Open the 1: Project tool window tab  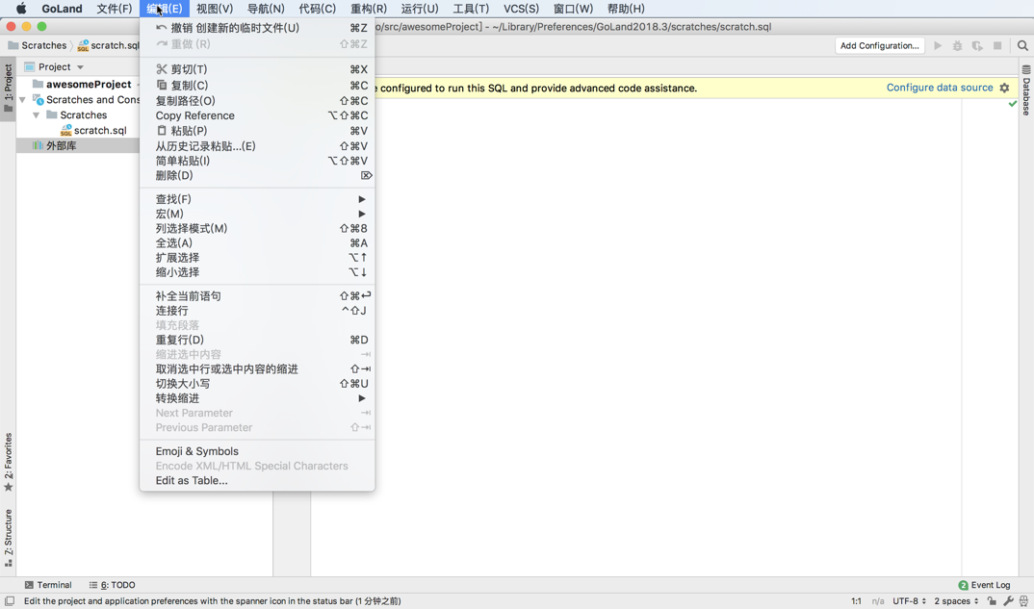pyautogui.click(x=8, y=89)
